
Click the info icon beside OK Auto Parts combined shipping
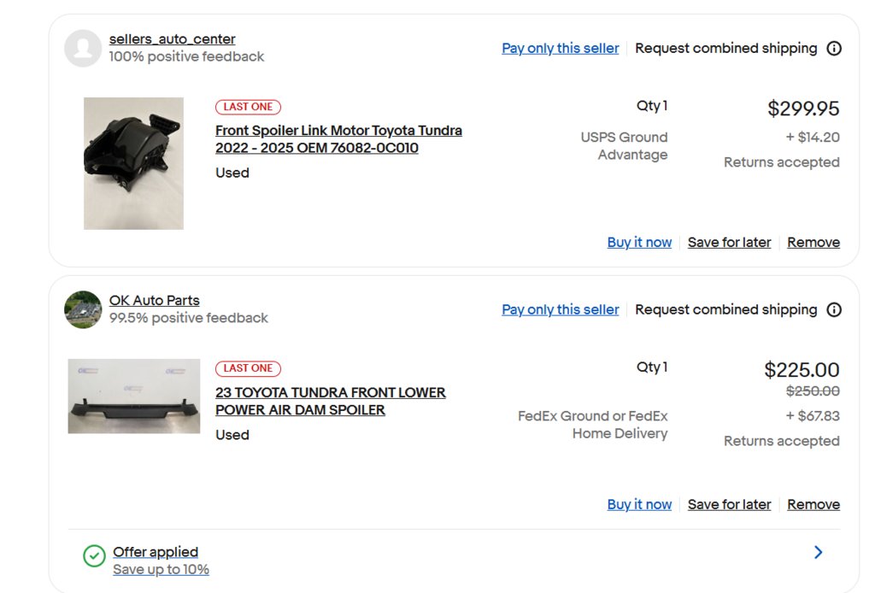834,309
